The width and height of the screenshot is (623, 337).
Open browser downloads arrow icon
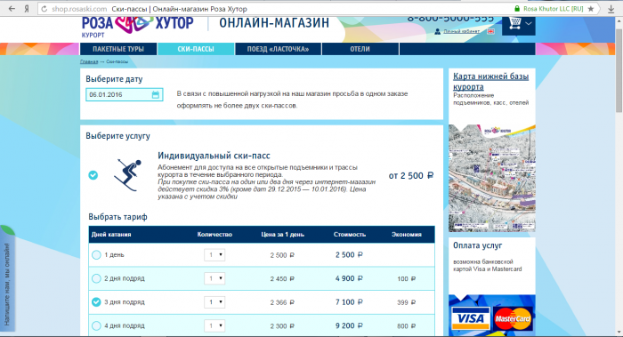point(611,9)
